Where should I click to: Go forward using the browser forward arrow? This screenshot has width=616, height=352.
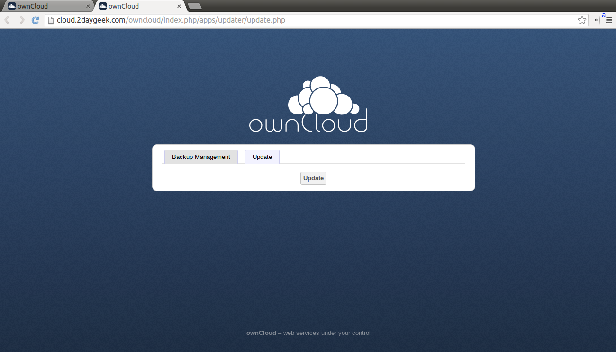coord(21,20)
